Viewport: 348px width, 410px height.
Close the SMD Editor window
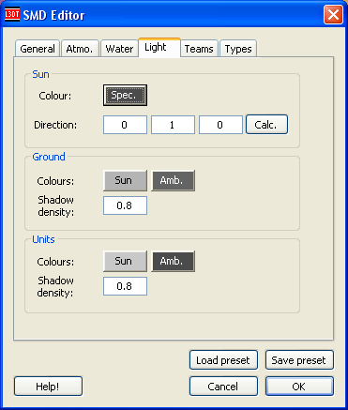333,14
